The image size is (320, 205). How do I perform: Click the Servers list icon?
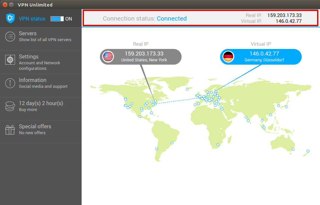(x=10, y=37)
